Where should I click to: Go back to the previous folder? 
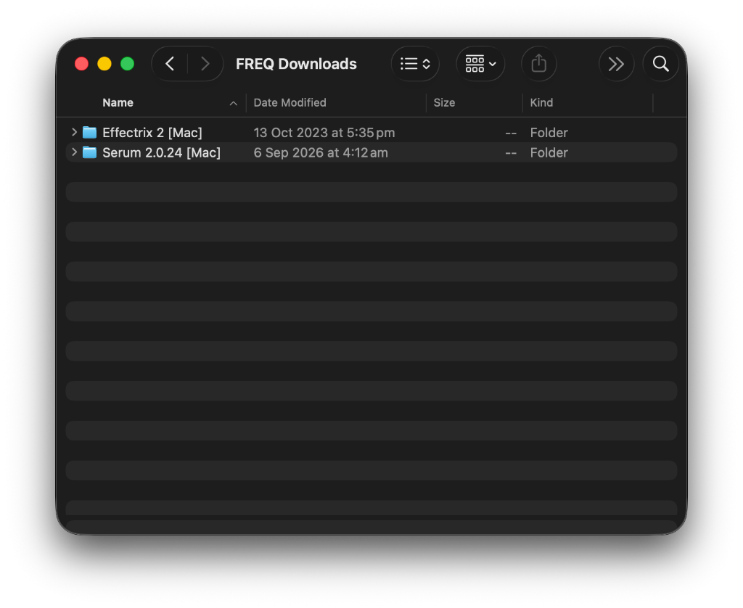click(170, 64)
